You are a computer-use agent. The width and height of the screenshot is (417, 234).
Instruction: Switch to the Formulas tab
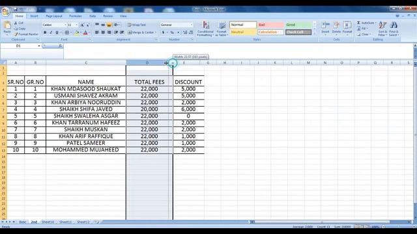(76, 16)
